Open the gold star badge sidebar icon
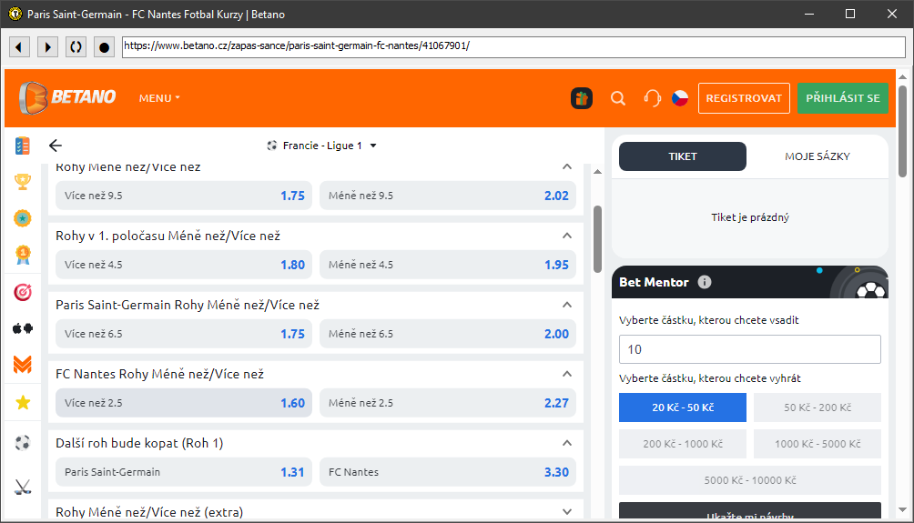The height and width of the screenshot is (523, 914). [22, 218]
